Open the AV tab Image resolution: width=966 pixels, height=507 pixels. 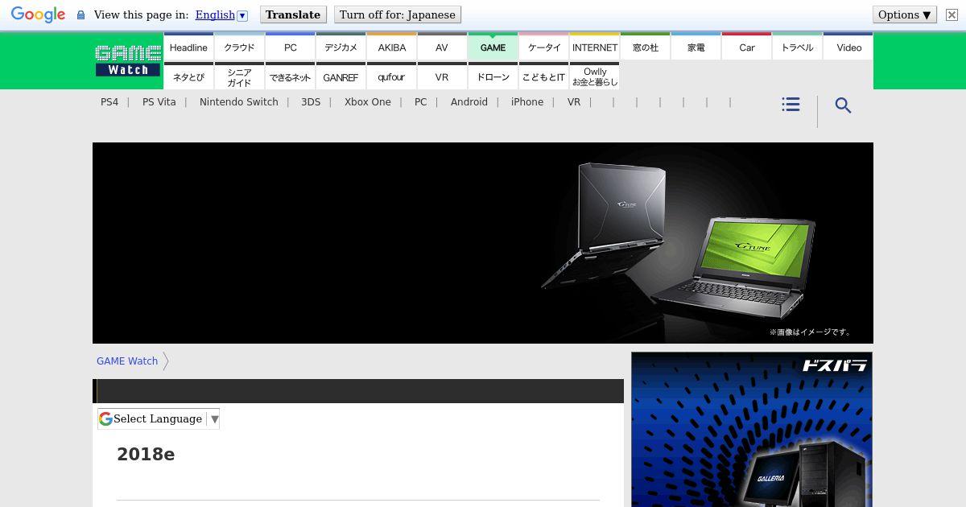[442, 47]
